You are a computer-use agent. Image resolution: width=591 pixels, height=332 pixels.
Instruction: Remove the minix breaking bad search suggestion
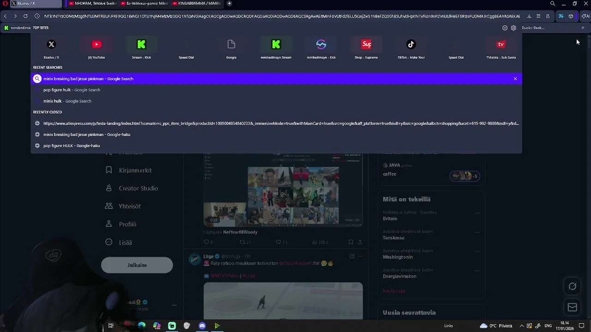tap(515, 79)
